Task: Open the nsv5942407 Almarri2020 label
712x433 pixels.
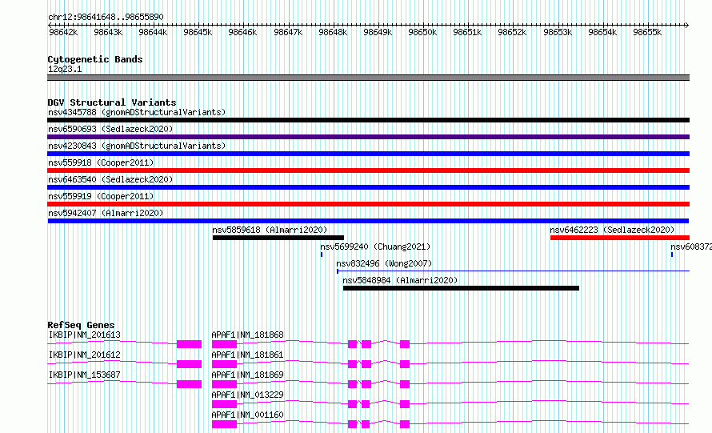Action: (106, 213)
